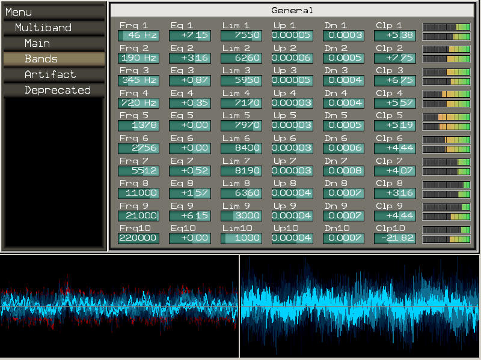Click Lim 9 value 3000
The height and width of the screenshot is (360, 481).
(241, 215)
